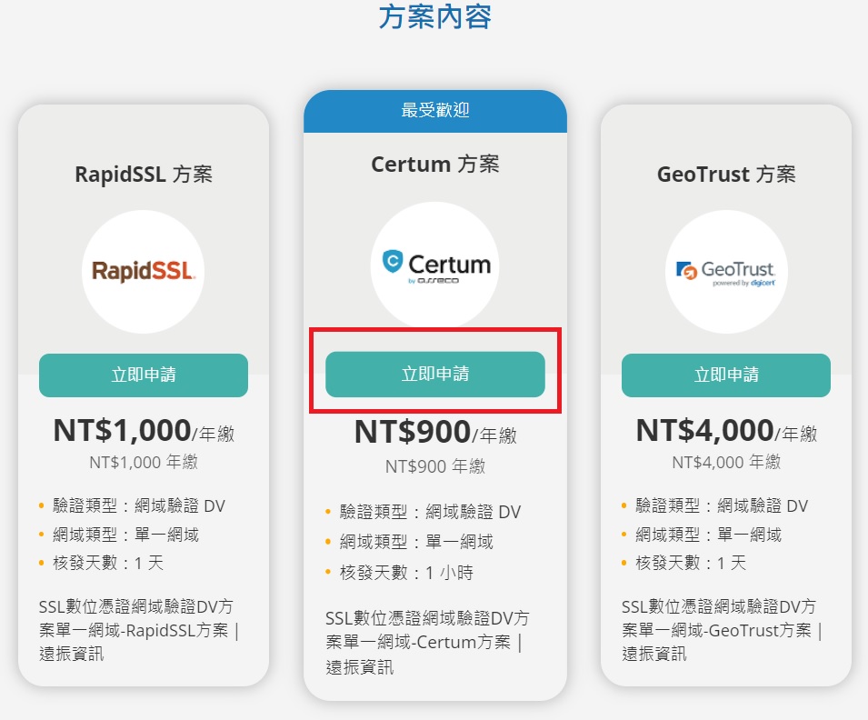The height and width of the screenshot is (720, 868).
Task: Select the 最受歡迎 banner tab
Action: click(x=435, y=111)
